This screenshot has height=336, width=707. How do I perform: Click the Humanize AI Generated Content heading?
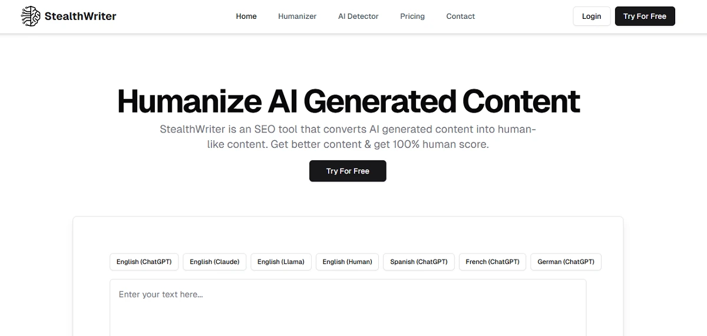(349, 101)
